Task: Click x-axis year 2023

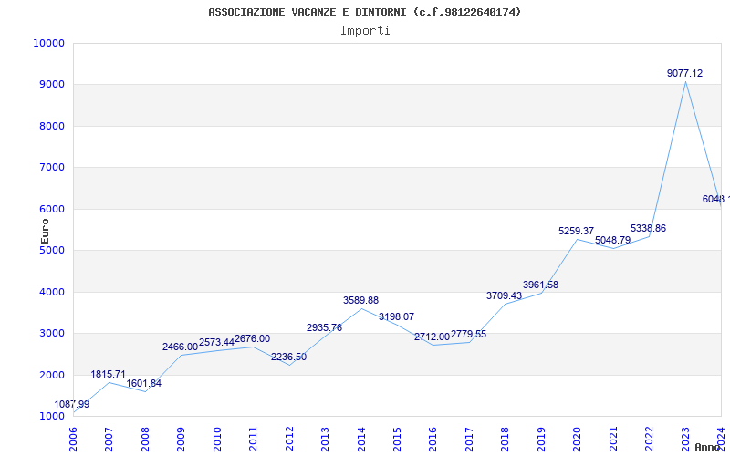Action: click(685, 440)
